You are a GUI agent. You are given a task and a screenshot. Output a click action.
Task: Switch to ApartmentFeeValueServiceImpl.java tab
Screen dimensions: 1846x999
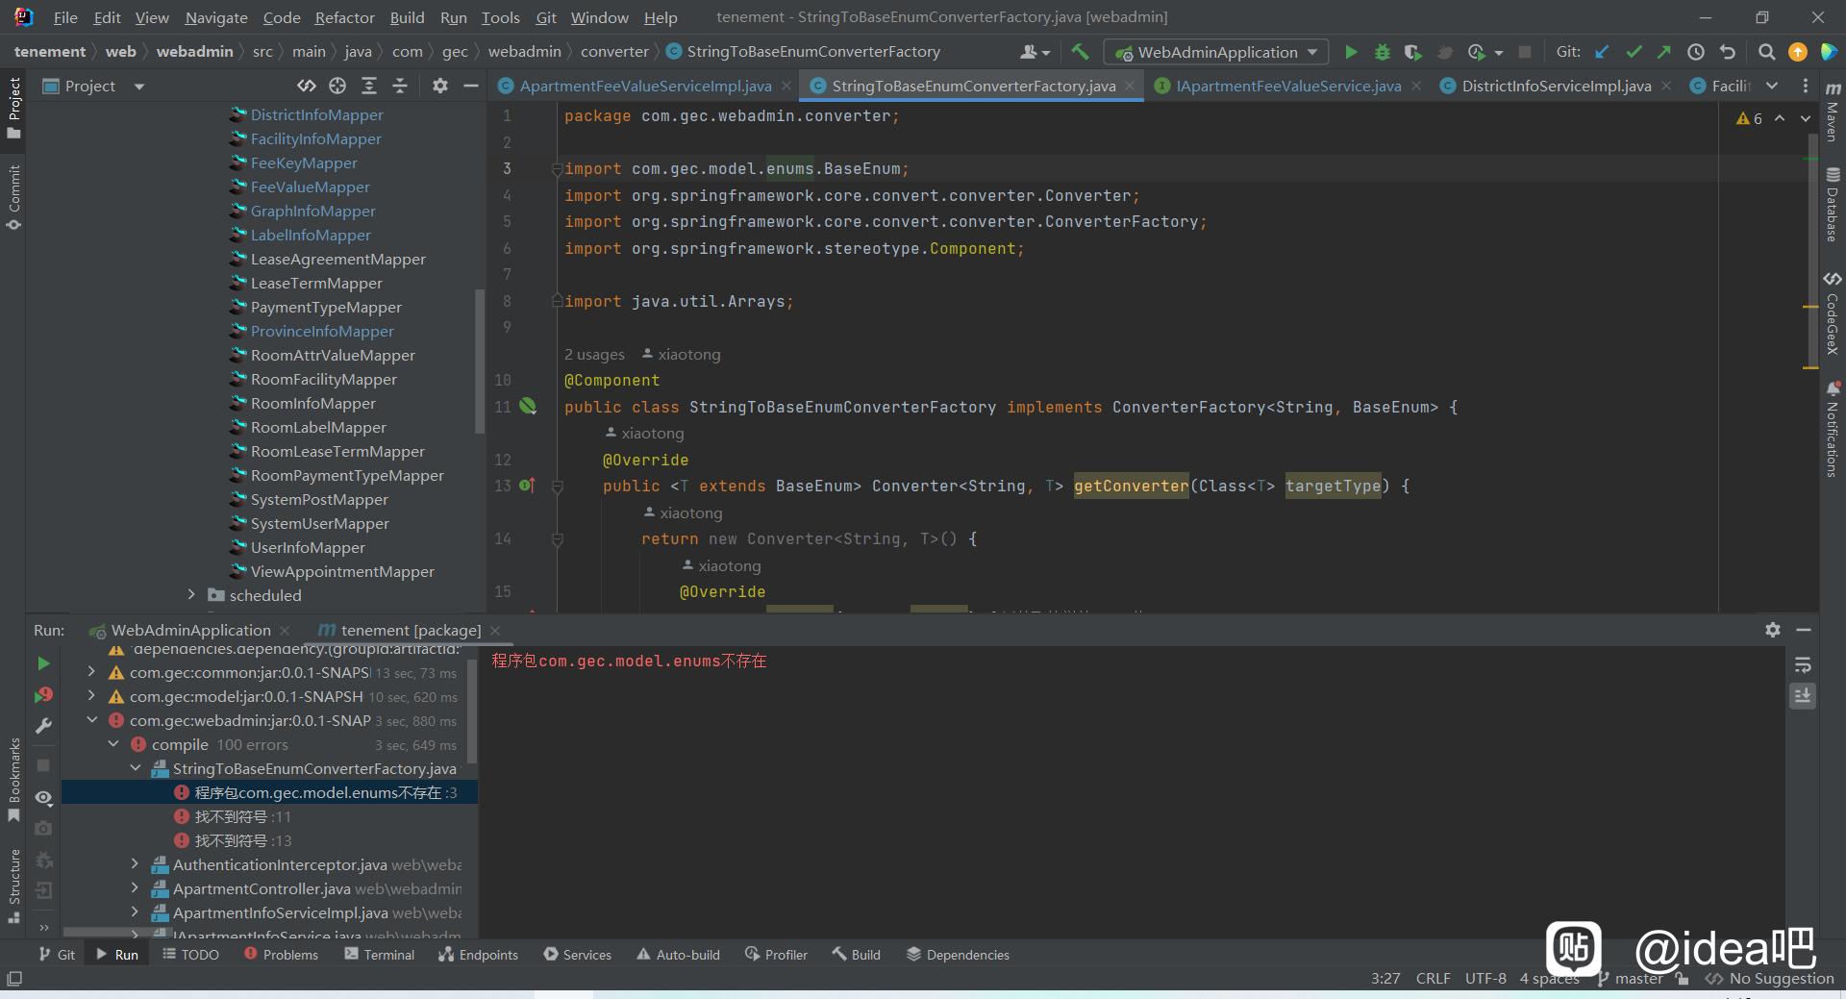(x=645, y=86)
